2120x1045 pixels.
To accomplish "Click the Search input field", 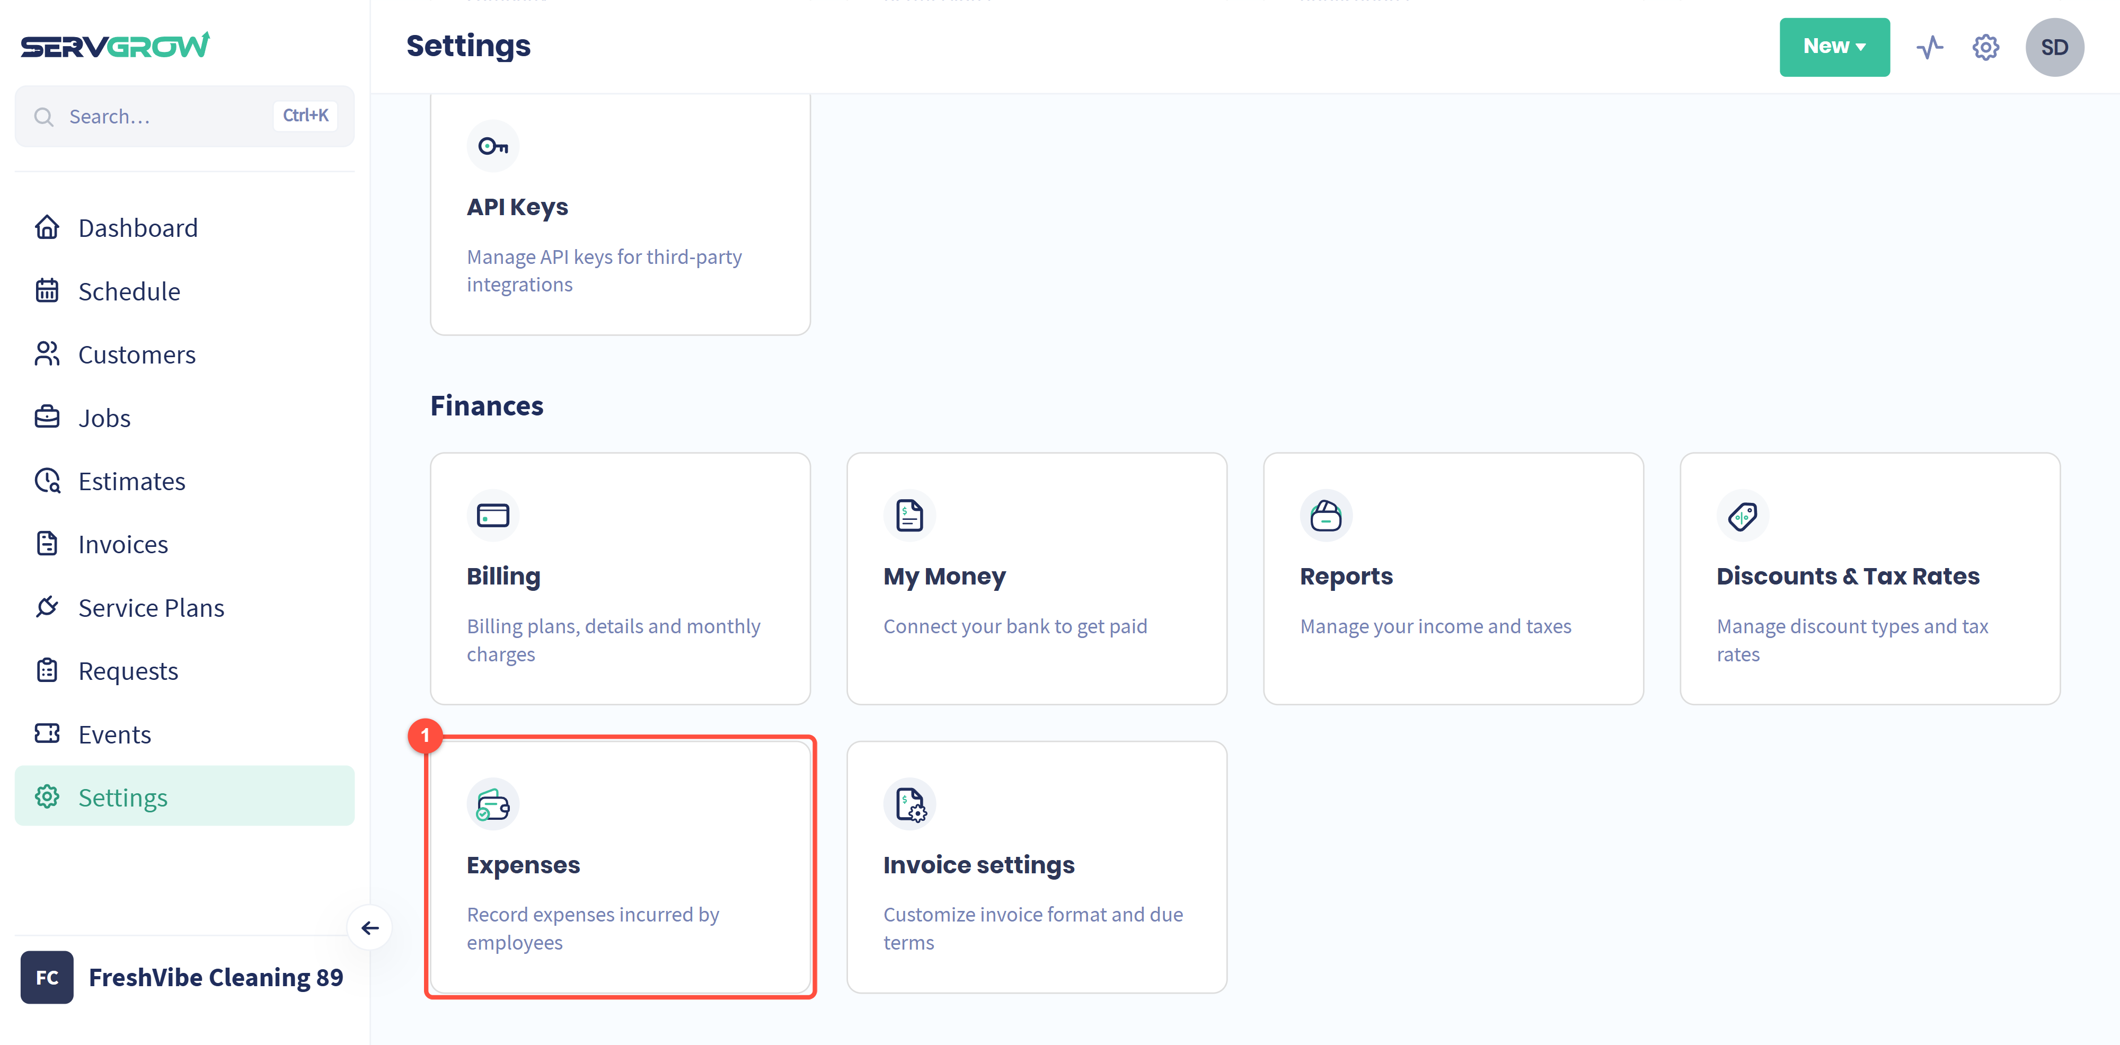I will [184, 116].
